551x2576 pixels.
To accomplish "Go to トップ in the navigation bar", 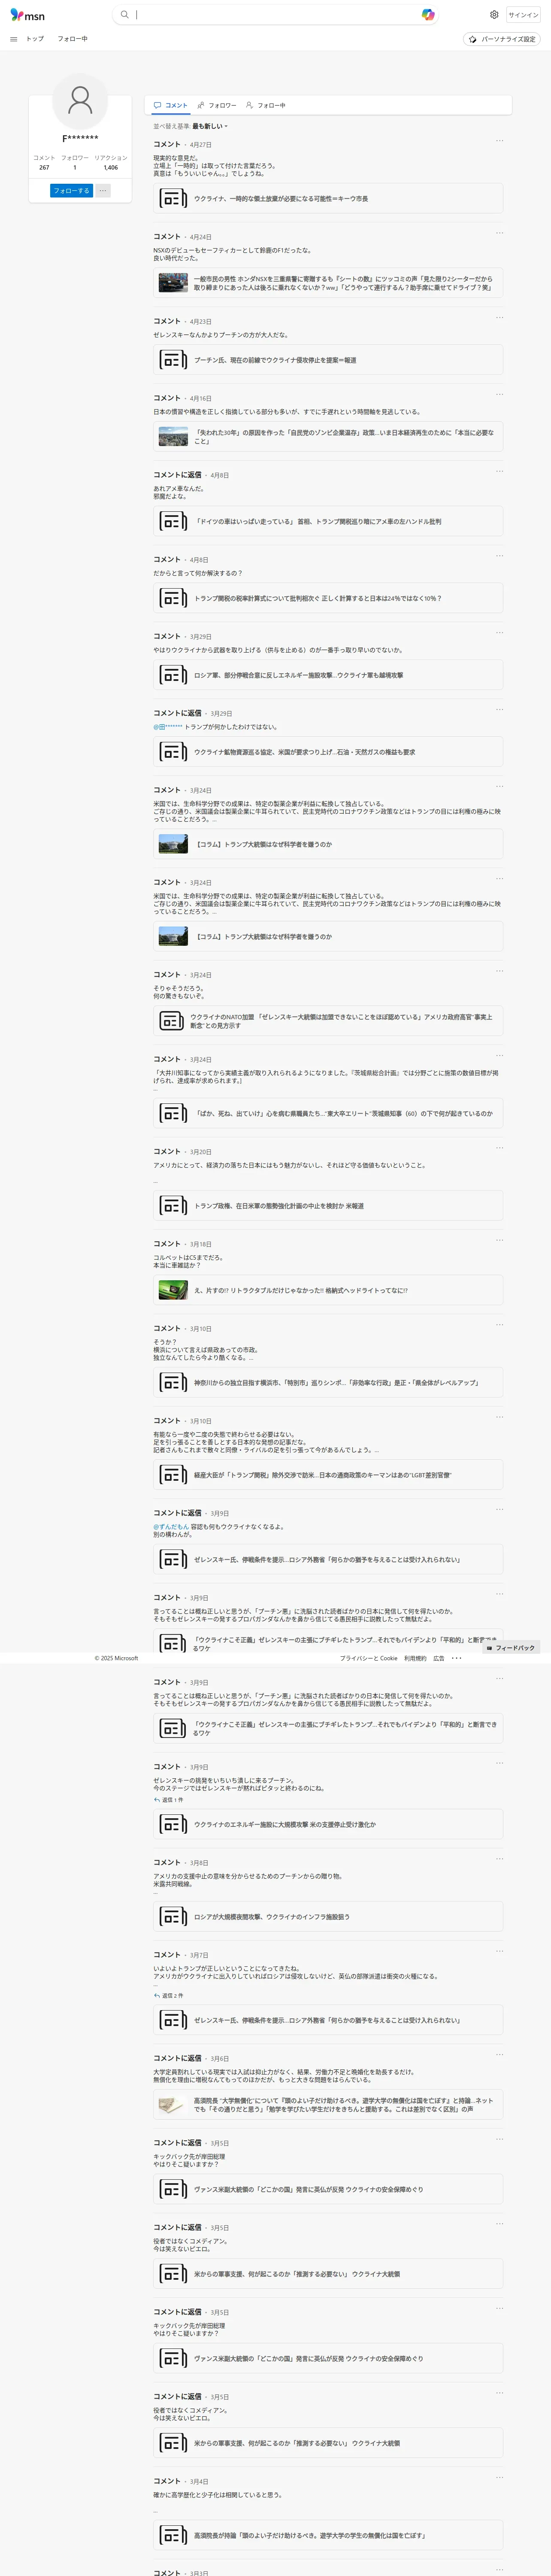I will pos(35,39).
